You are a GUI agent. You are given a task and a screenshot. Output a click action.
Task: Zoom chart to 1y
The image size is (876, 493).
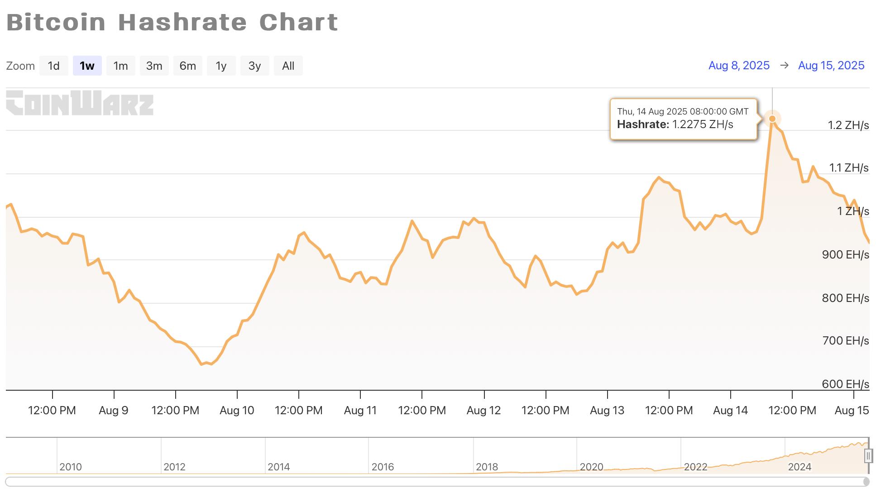click(221, 66)
